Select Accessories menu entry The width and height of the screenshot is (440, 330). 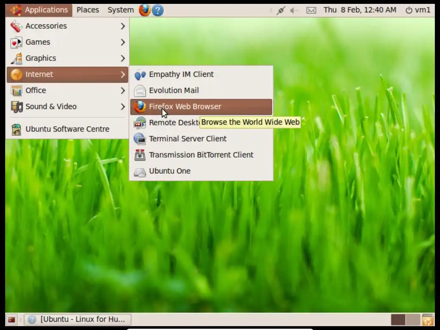click(67, 26)
